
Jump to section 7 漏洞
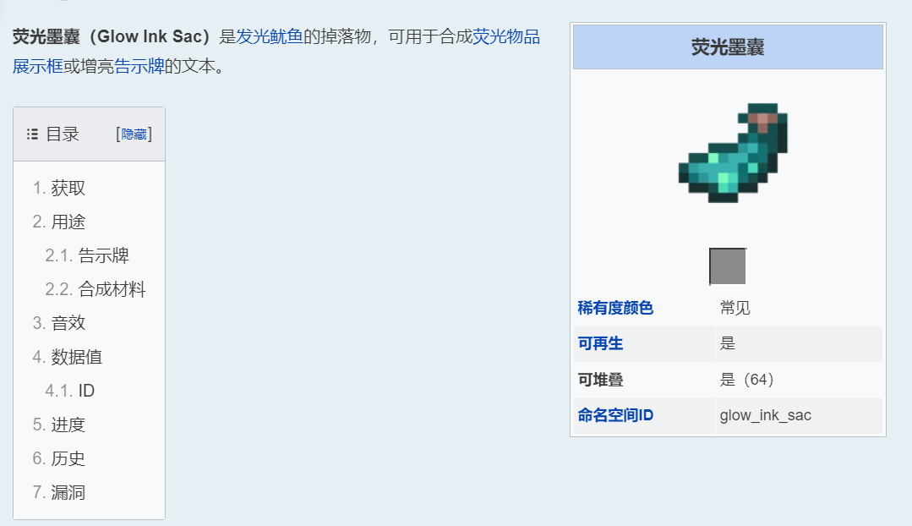[68, 493]
